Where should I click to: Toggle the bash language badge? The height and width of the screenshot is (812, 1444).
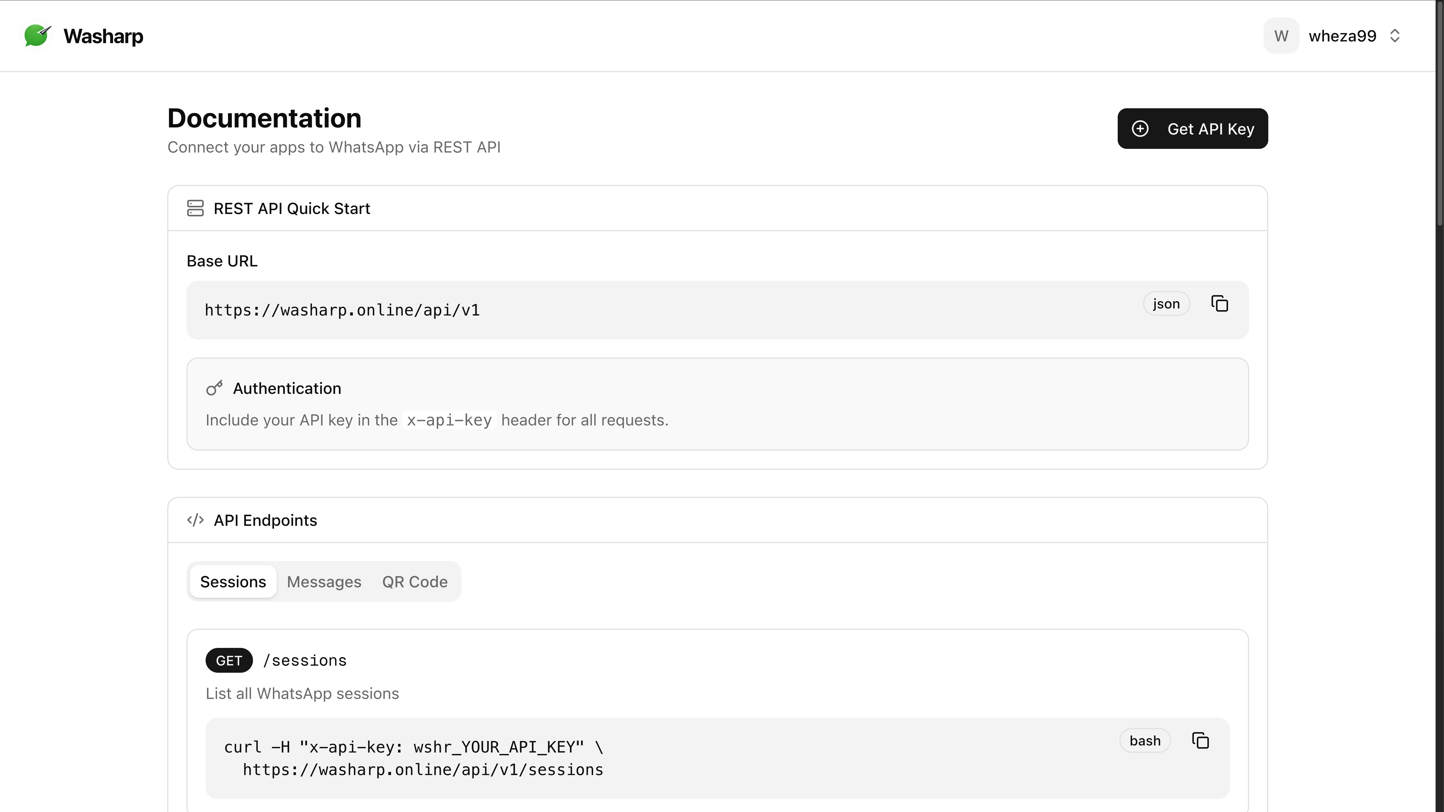click(1145, 740)
